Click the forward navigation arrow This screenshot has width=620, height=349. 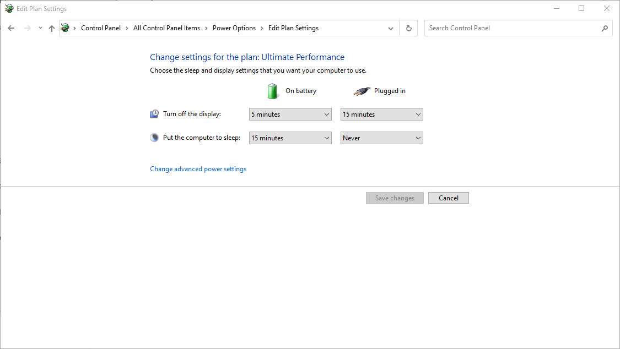tap(28, 28)
